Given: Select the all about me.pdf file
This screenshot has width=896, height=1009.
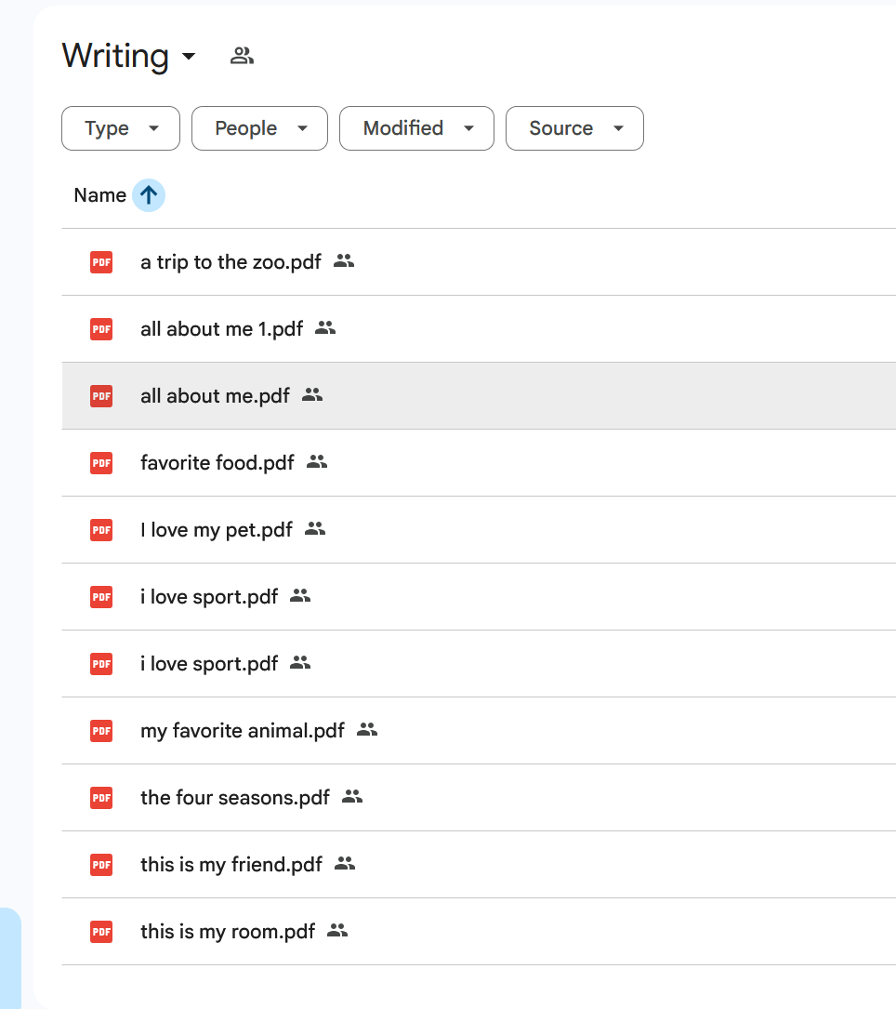Looking at the screenshot, I should [x=215, y=396].
